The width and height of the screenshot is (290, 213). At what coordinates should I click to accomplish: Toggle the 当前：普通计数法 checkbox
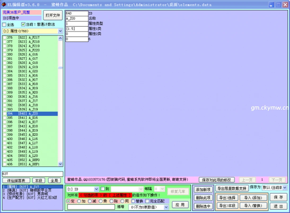tap(23, 24)
